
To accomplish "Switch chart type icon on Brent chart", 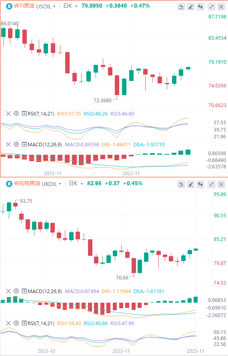I will click(x=200, y=184).
